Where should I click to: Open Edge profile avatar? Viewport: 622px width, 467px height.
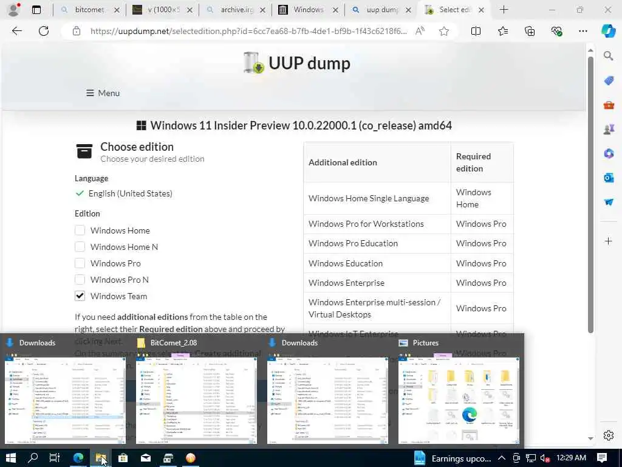13,10
